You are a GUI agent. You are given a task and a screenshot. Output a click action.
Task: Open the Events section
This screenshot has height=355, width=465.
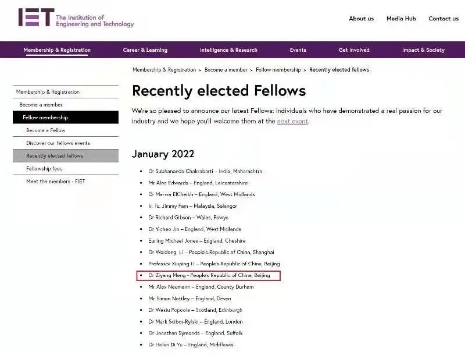point(298,50)
